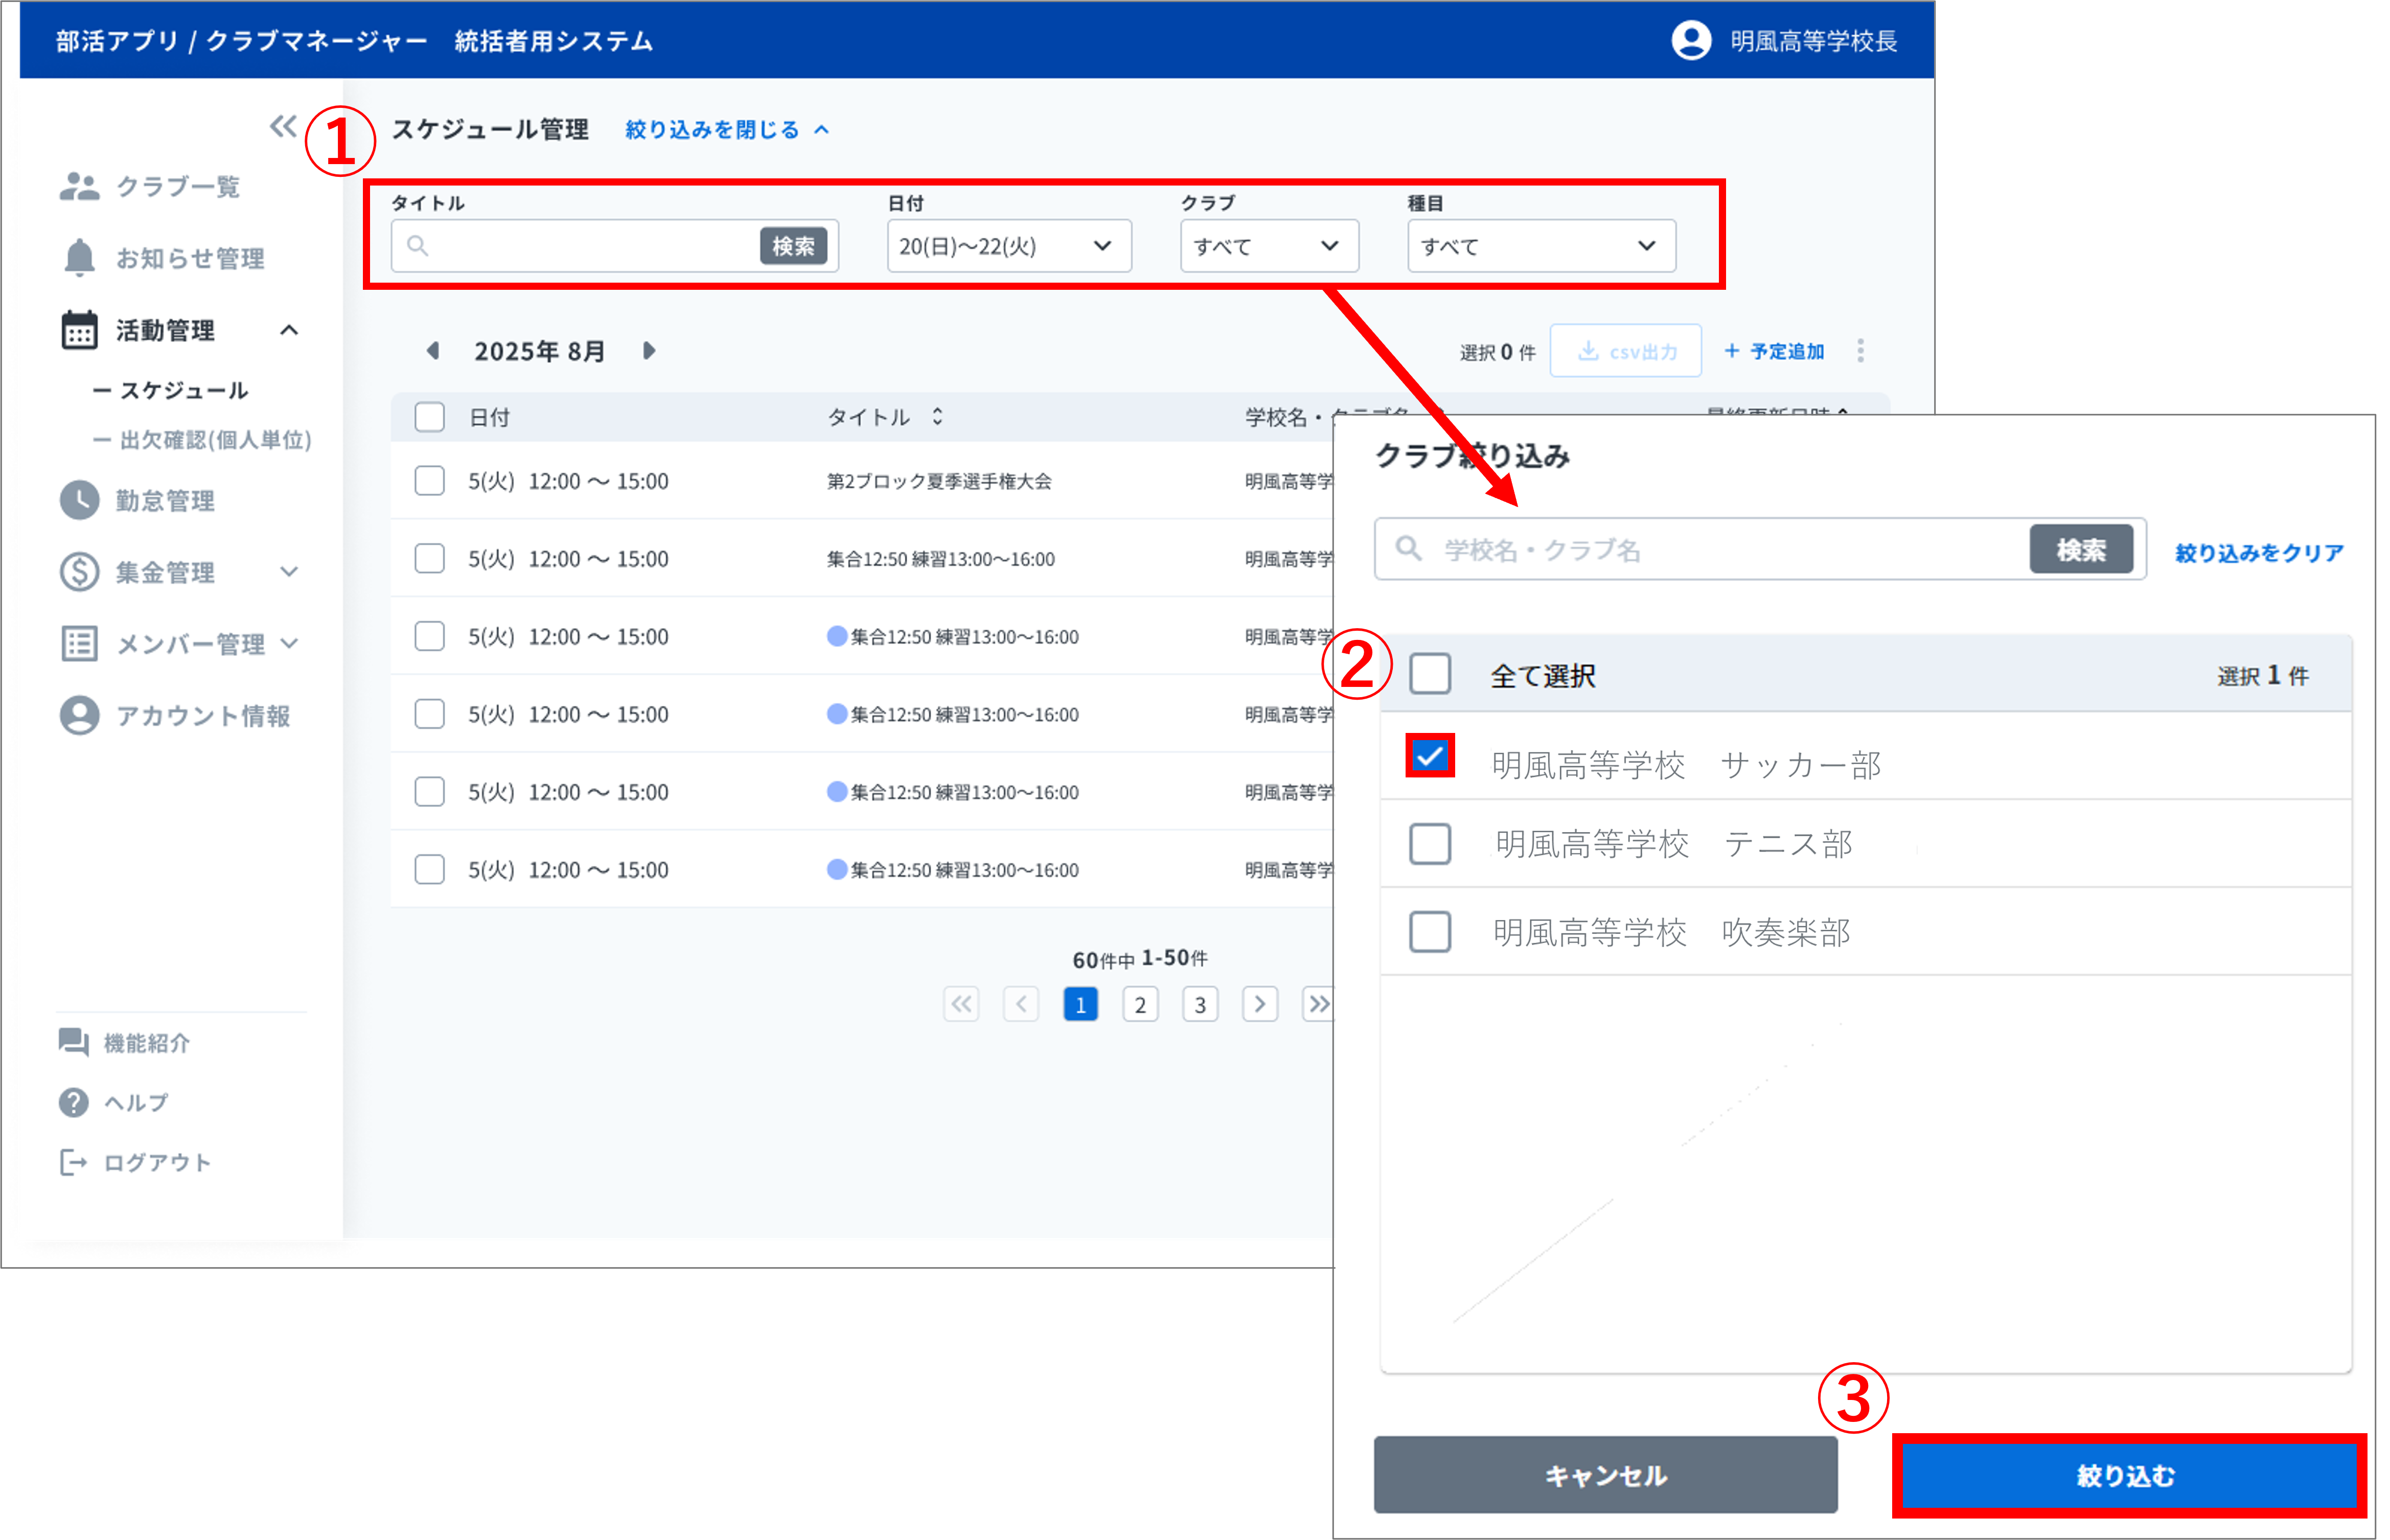Open three-dot more options menu

pos(1860,351)
